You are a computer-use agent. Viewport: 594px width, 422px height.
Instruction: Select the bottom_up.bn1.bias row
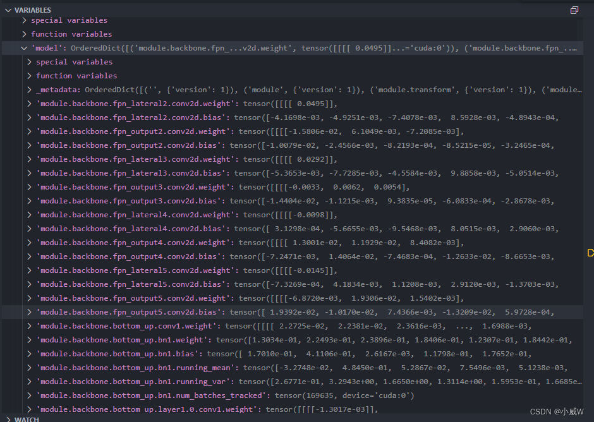pos(292,354)
